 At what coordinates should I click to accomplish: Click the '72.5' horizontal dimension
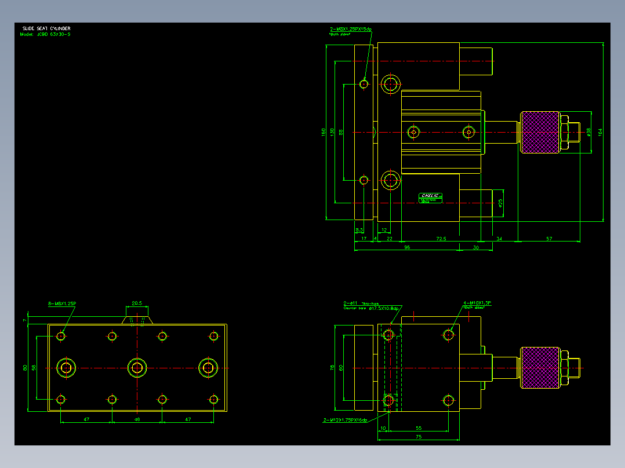point(441,239)
